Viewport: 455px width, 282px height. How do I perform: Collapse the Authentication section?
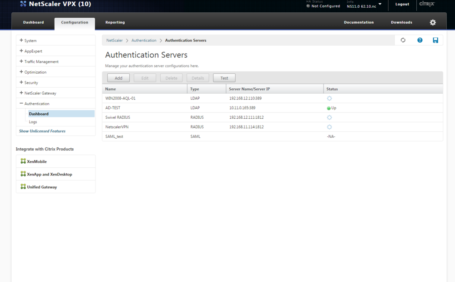point(20,103)
